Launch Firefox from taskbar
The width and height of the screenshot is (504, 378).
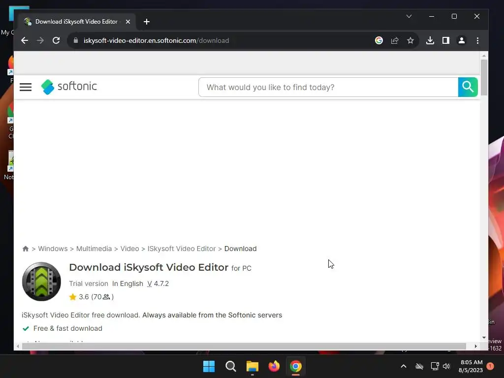[x=274, y=366]
